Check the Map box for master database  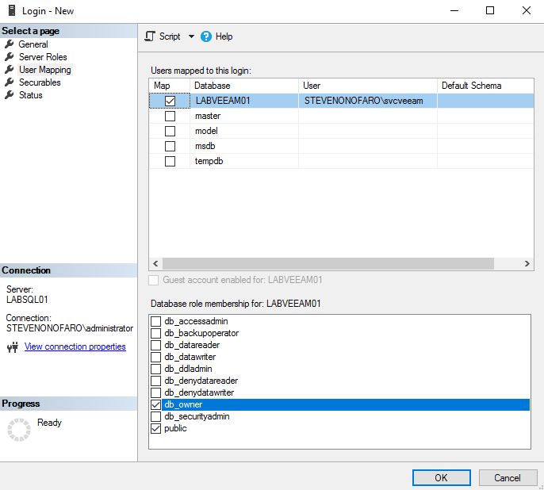pos(170,117)
